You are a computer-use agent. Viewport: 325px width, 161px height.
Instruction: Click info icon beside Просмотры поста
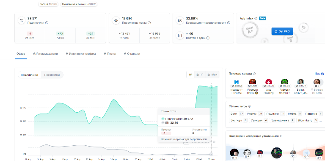tap(149, 23)
